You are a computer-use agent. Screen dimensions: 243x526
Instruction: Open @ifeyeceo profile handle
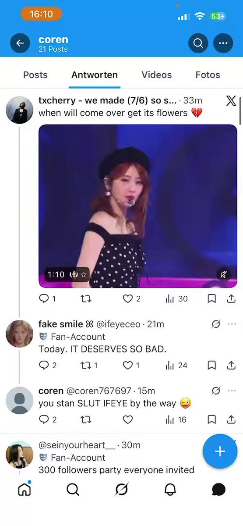click(118, 324)
